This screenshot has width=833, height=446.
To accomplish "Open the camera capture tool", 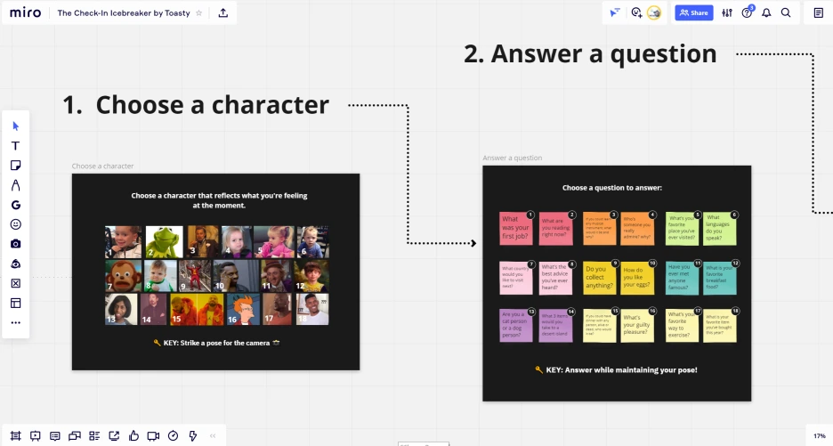I will (x=15, y=243).
